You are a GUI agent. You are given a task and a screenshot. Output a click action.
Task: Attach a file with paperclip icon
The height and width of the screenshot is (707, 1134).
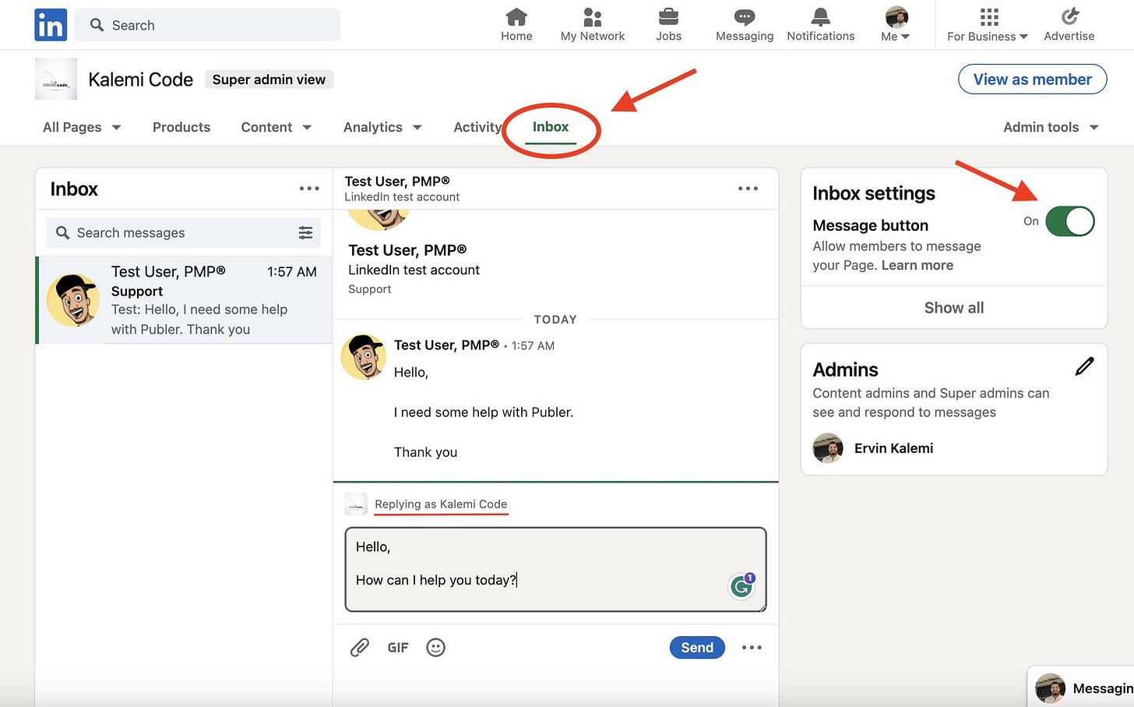click(x=359, y=647)
